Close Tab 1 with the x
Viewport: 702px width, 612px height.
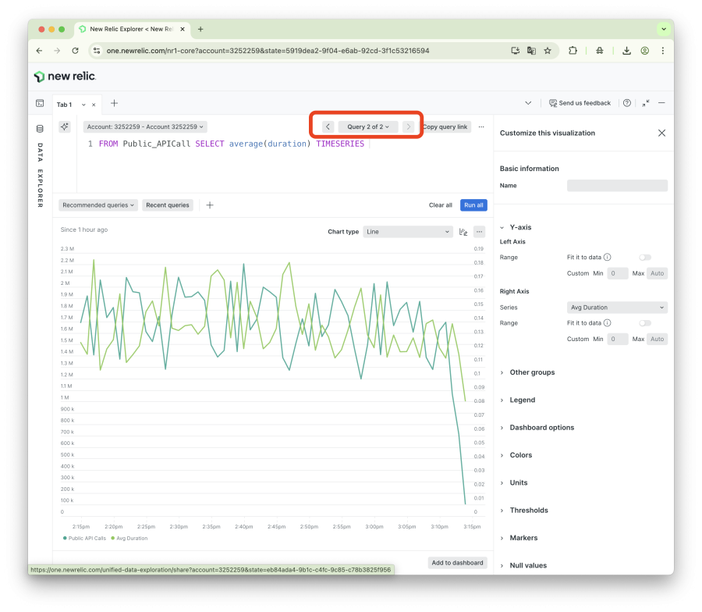click(x=94, y=105)
